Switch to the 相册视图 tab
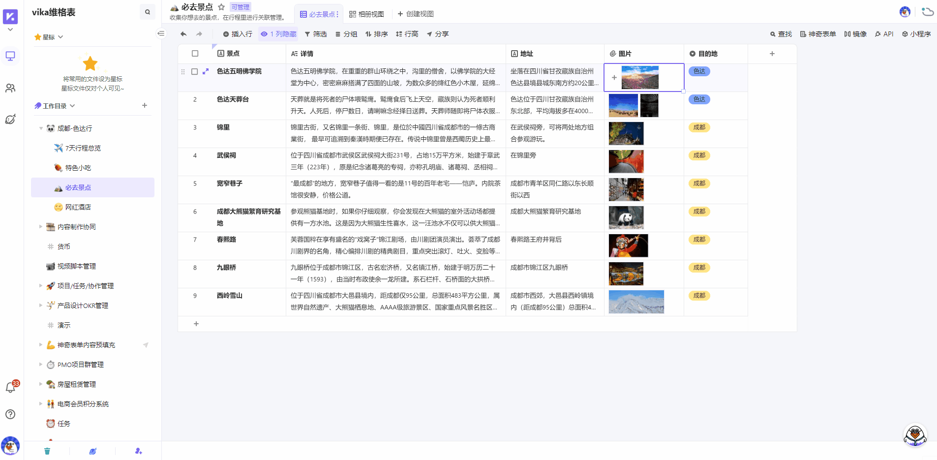Viewport: 937px width, 460px height. click(366, 14)
